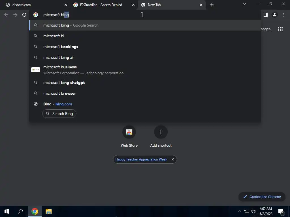Open the volume tray icon
Screen dimensions: 290x217
click(x=253, y=211)
